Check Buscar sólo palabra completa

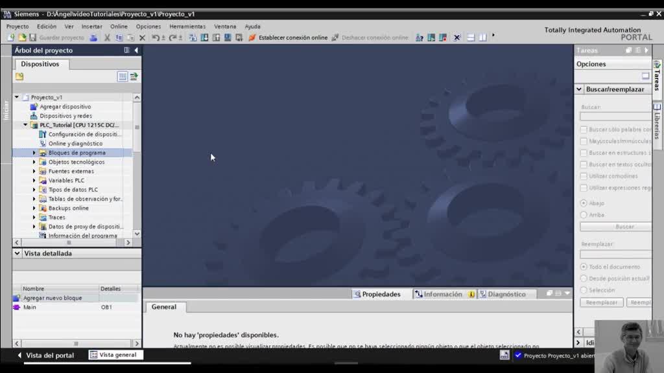tap(584, 130)
